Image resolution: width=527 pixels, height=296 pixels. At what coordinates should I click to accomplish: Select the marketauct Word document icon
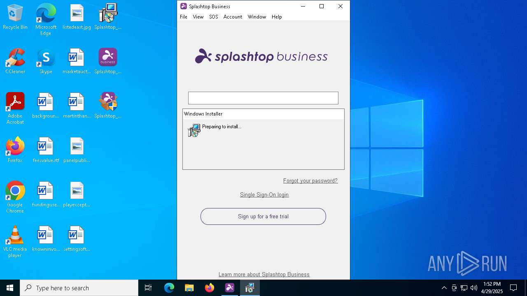(x=77, y=62)
